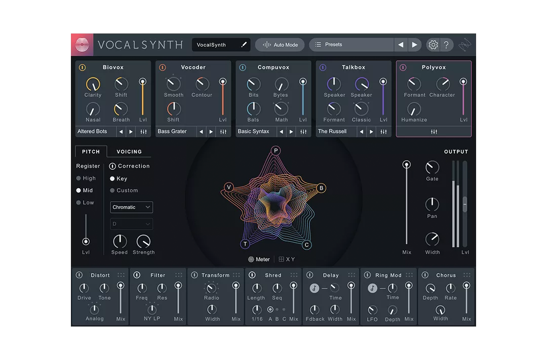Select next Compuvox preset after Basic Syntax
Image resolution: width=547 pixels, height=360 pixels.
pyautogui.click(x=291, y=132)
